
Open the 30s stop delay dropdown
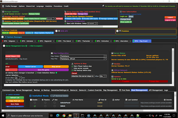tap(105, 76)
